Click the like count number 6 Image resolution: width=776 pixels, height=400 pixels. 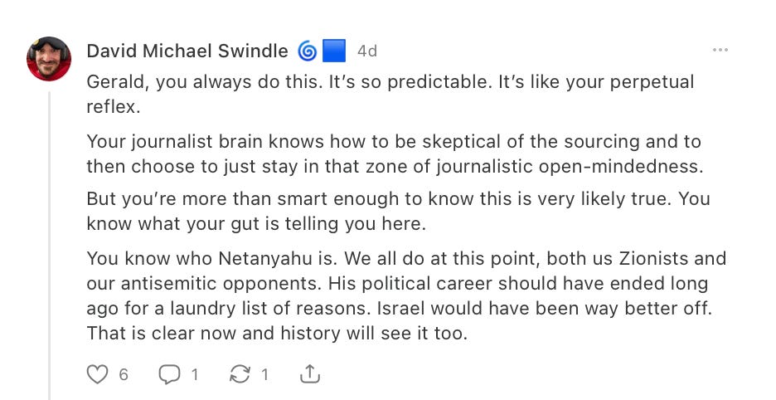click(x=124, y=375)
